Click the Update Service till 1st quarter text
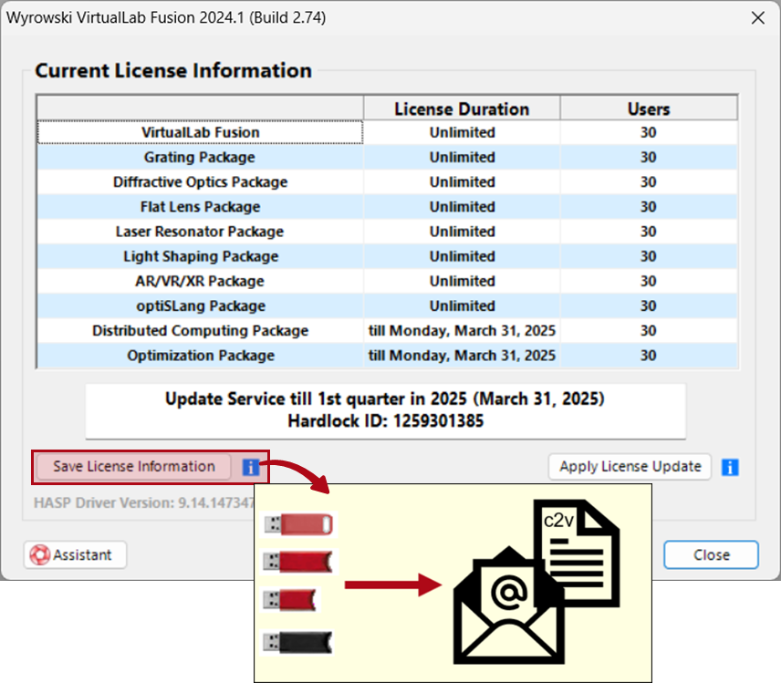781x683 pixels. [x=385, y=398]
